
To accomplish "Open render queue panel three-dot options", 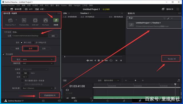I will click(179, 13).
